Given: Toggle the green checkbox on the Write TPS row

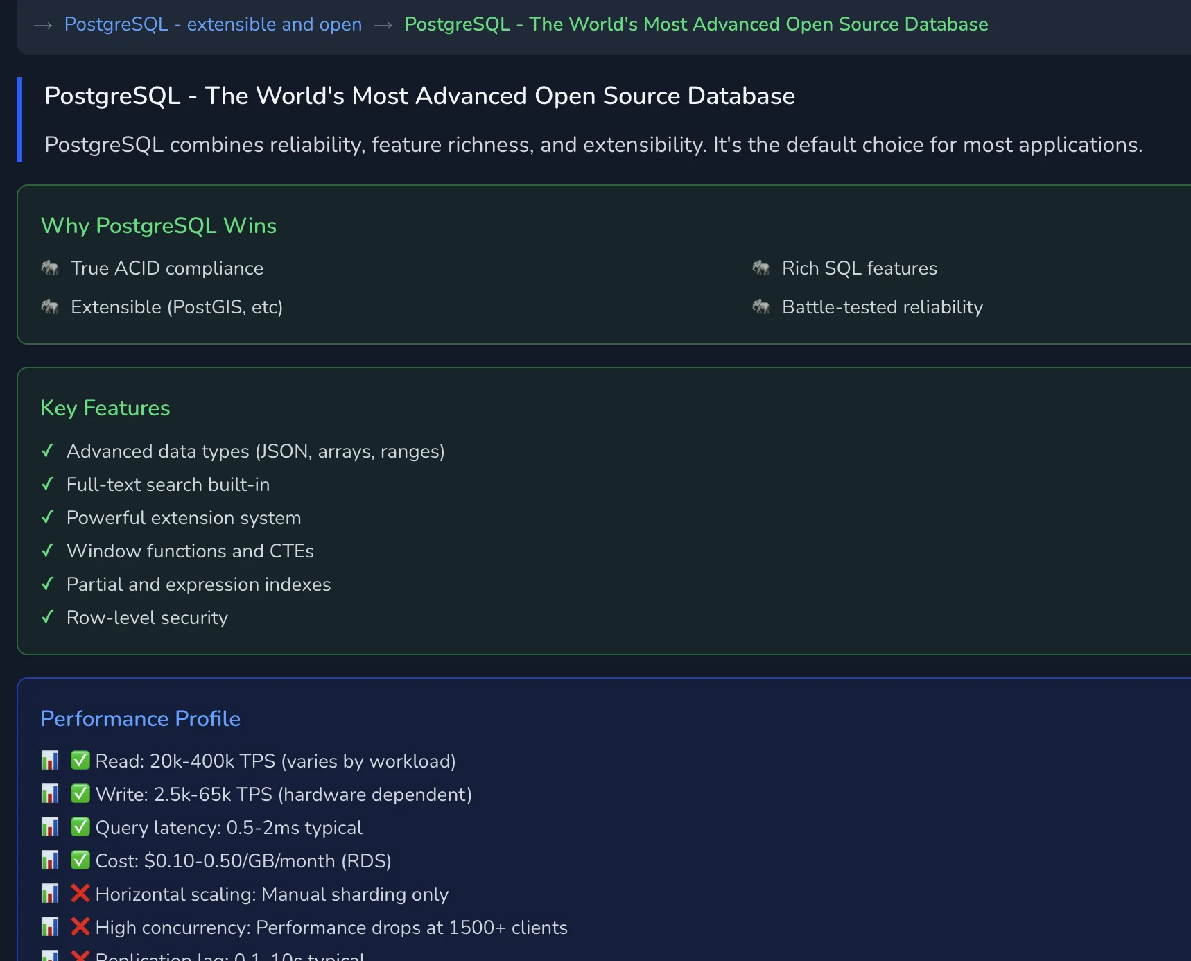Looking at the screenshot, I should tap(80, 793).
